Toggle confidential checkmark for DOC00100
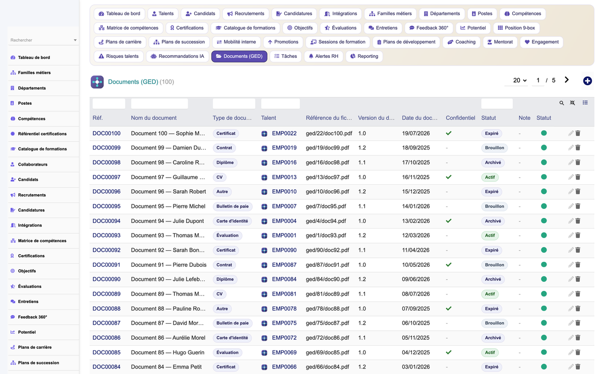The width and height of the screenshot is (605, 374). tap(449, 133)
